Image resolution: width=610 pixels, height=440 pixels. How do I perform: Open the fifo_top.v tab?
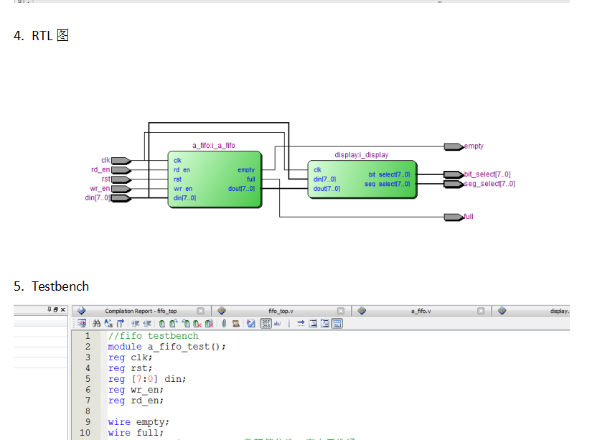(x=280, y=310)
